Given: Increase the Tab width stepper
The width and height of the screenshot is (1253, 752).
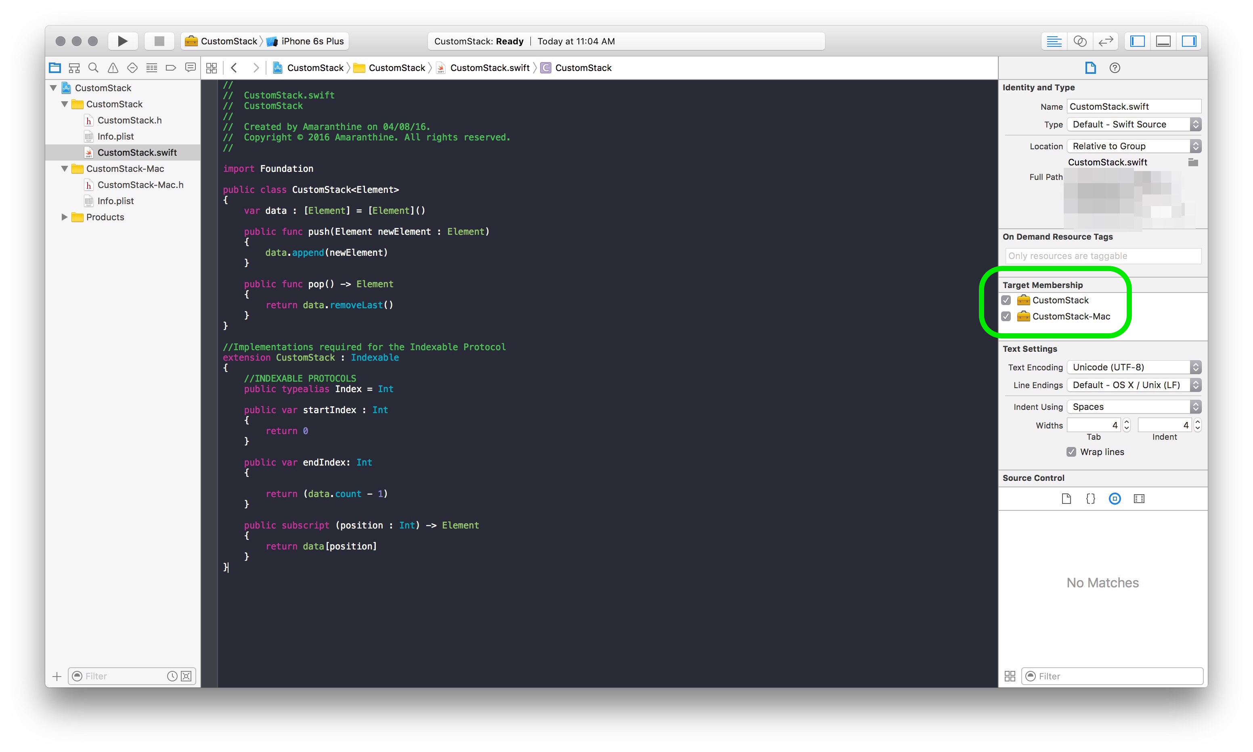Looking at the screenshot, I should (x=1126, y=422).
